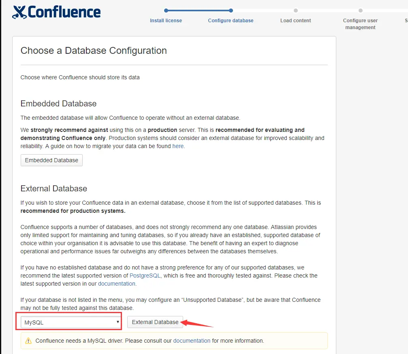Click the Configure database progress dot
408x354 pixels.
click(x=231, y=11)
